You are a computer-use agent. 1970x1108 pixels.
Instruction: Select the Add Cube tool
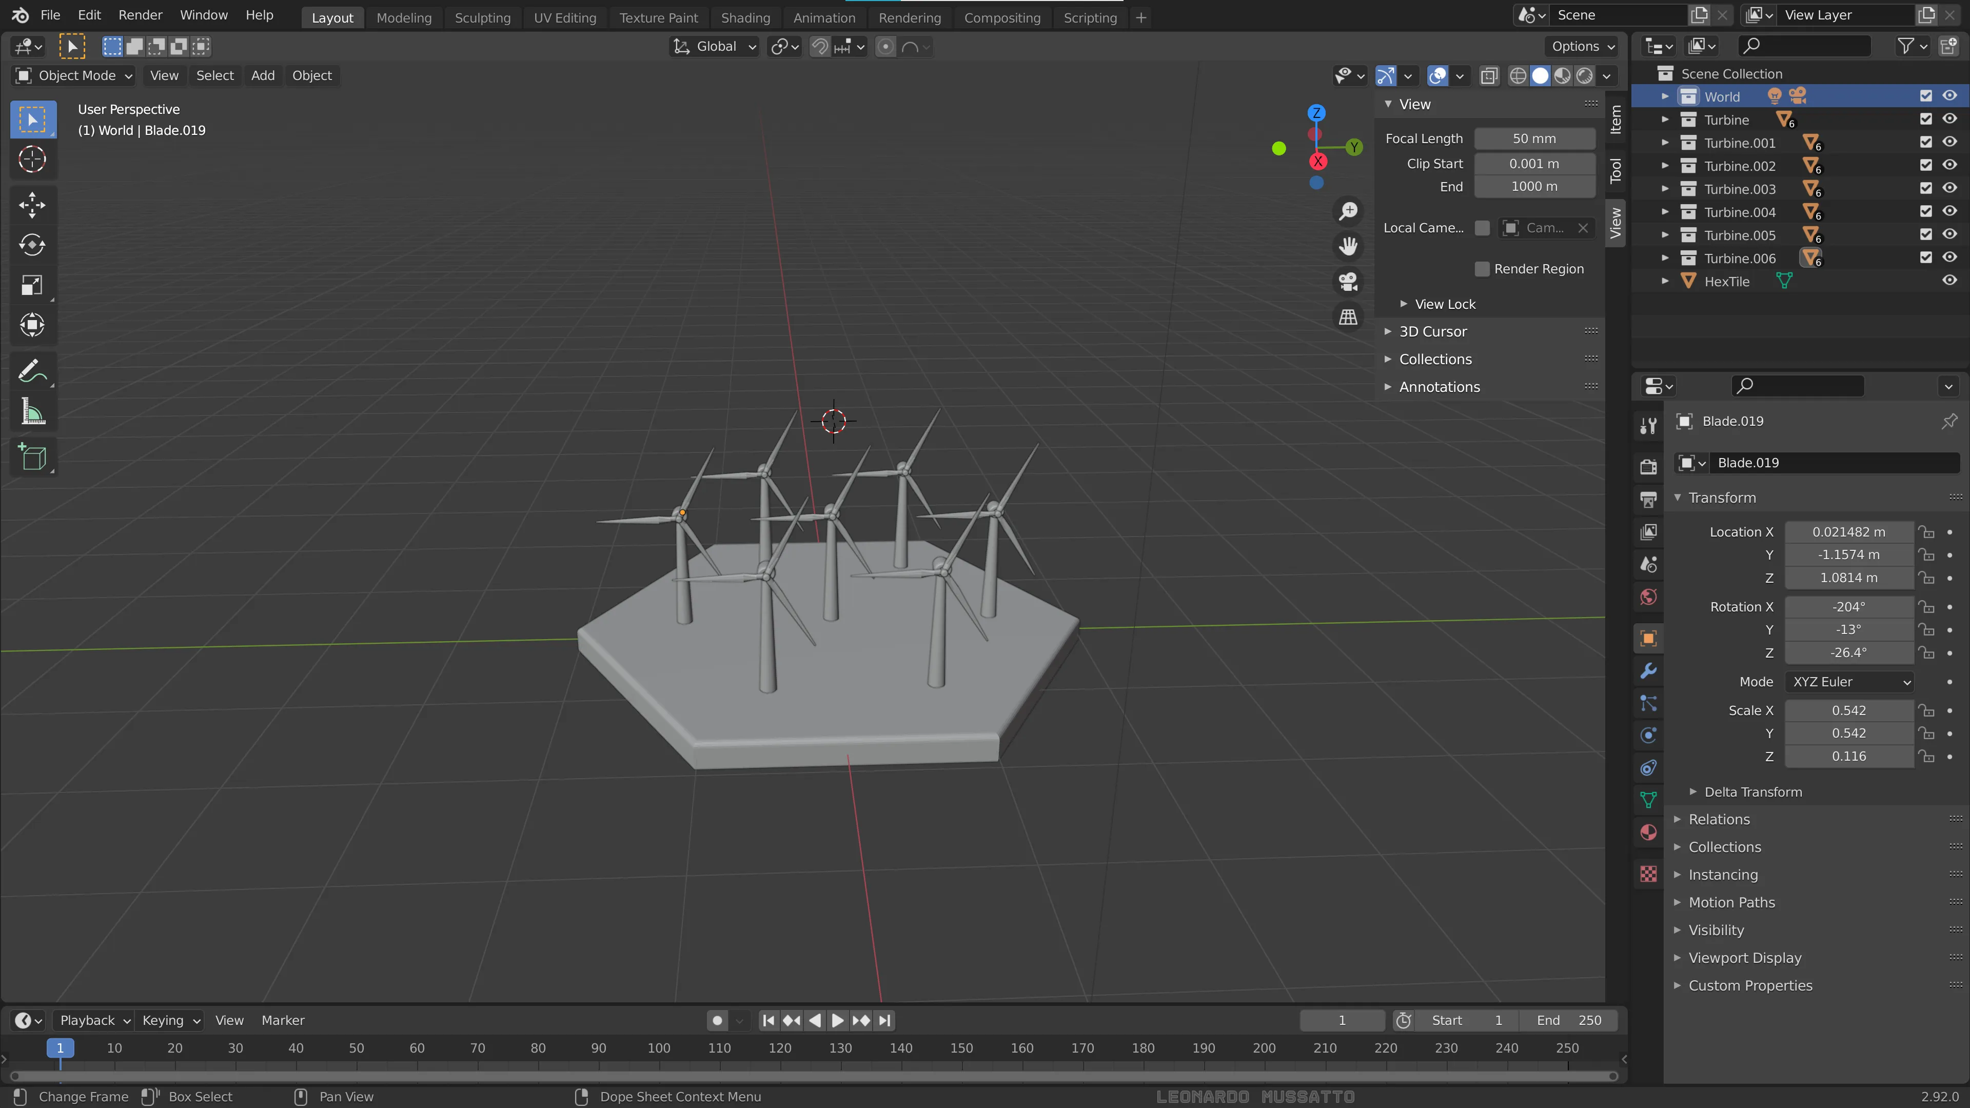tap(32, 457)
